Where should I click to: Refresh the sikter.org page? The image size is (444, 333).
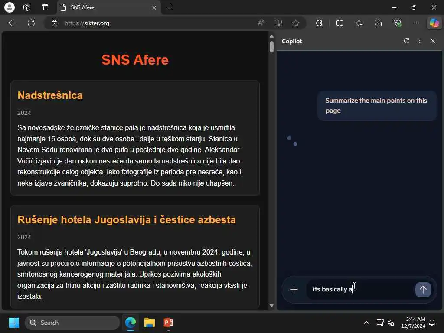(x=31, y=23)
